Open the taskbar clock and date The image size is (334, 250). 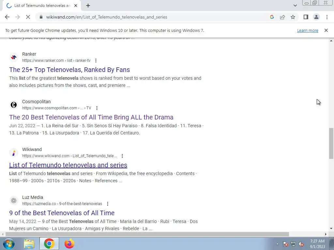317,244
